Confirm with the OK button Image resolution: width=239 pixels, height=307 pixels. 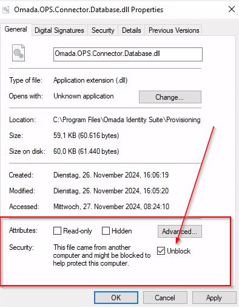(116, 298)
